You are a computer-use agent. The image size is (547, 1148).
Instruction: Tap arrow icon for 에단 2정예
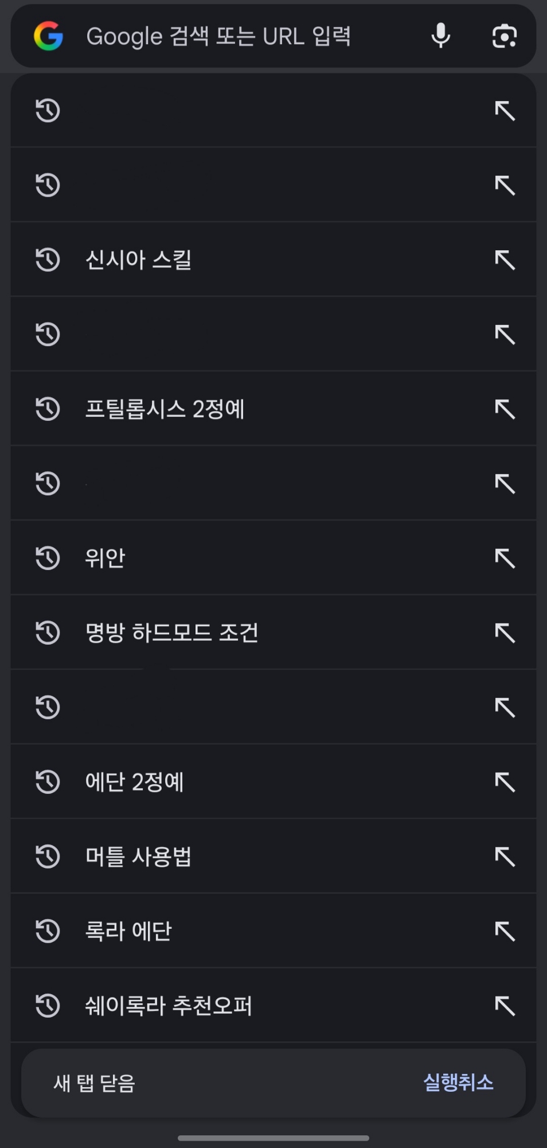[x=505, y=782]
